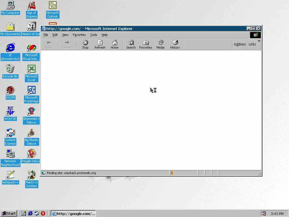Screen dimensions: 289x217
Task: Select the Age of Empires shortcut
Action: coord(31,10)
